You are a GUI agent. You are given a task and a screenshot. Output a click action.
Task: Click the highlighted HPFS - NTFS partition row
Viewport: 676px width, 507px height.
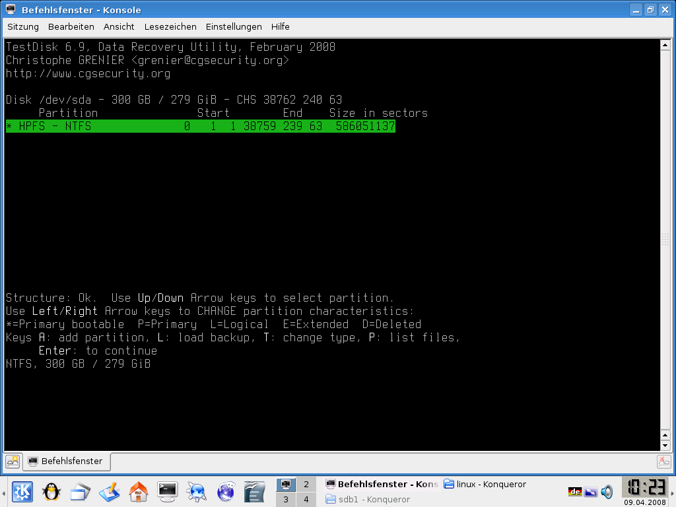click(x=201, y=126)
